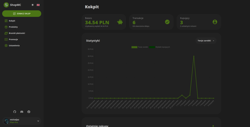The height and width of the screenshot is (127, 250).
Task: Click the Kupujący count 3
Action: tap(181, 22)
